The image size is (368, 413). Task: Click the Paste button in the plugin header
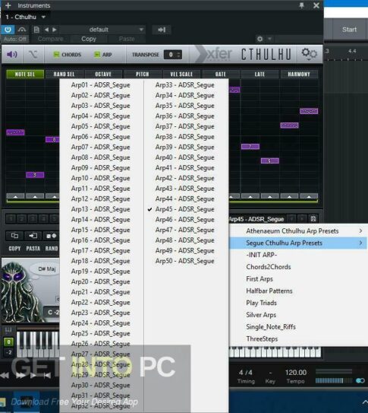click(127, 39)
